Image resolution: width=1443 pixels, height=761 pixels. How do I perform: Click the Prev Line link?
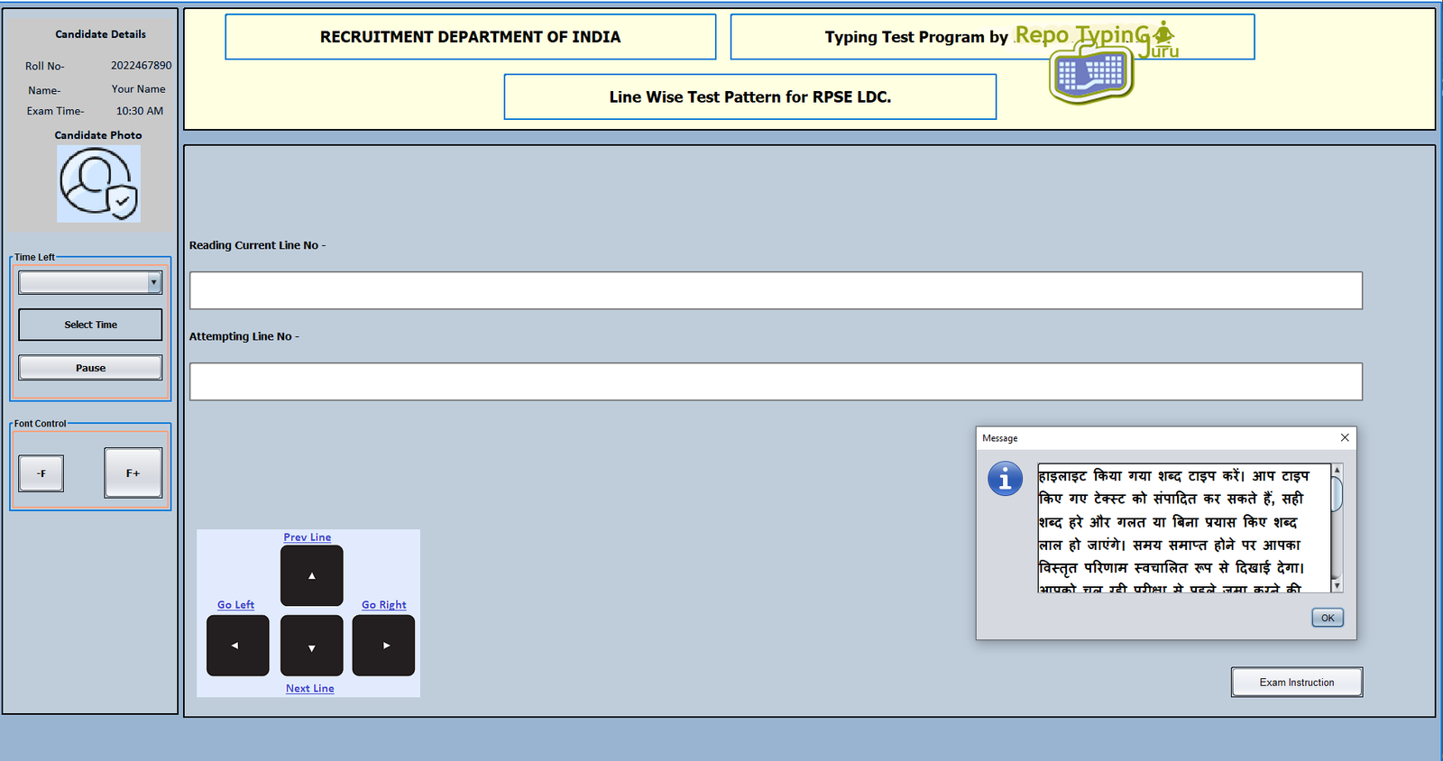[308, 537]
